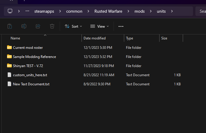Open the See more ellipsis menu

(121, 26)
